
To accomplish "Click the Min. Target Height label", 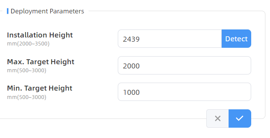I will pos(40,88).
